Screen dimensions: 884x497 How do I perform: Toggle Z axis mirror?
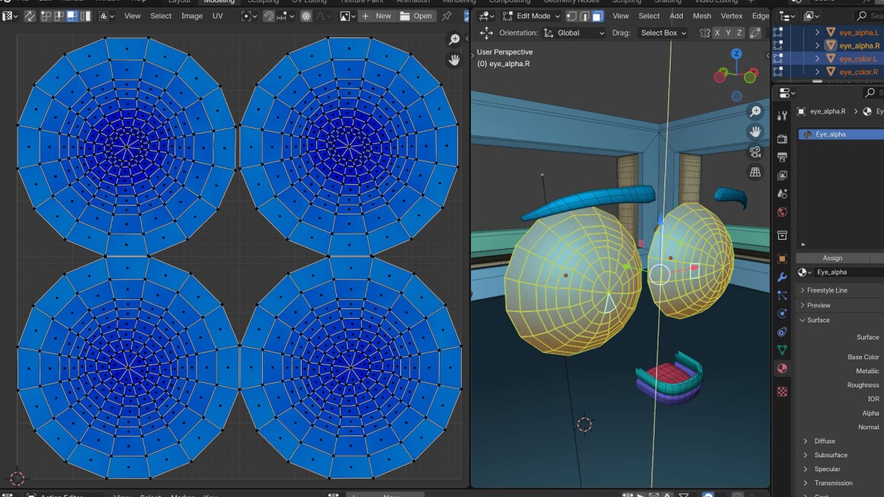point(740,33)
